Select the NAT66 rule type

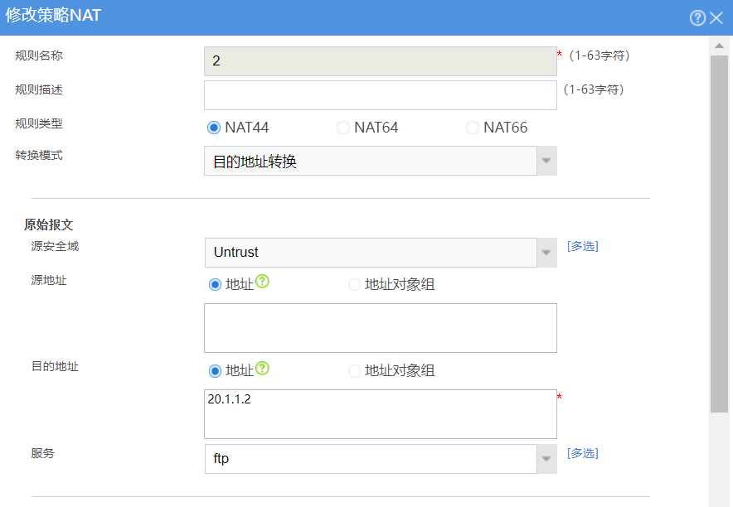[x=473, y=128]
